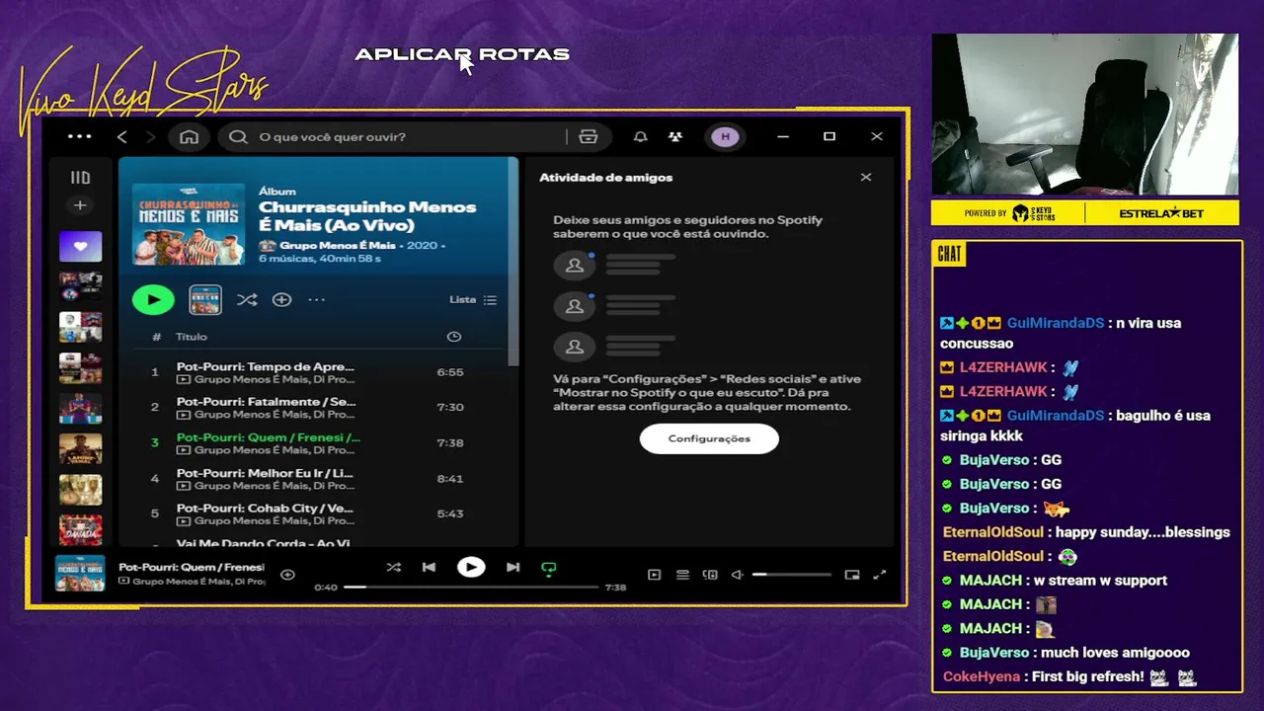Click the 8:41 duration of track 4

450,478
